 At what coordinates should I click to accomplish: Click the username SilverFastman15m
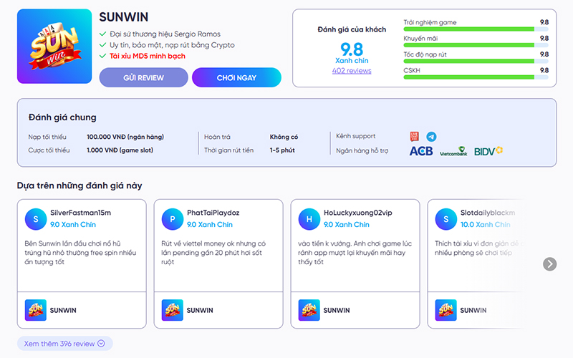(80, 213)
